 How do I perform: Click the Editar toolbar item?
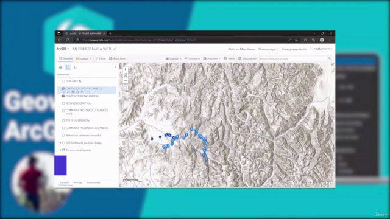coord(101,58)
